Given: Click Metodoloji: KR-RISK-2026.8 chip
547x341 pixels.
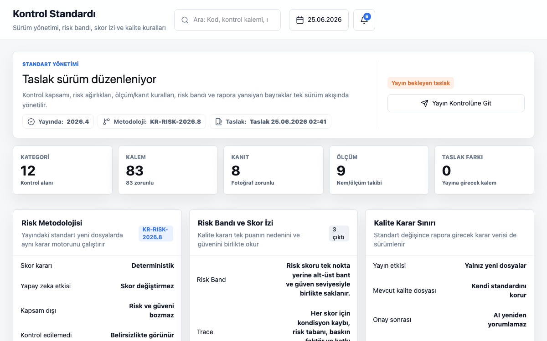Looking at the screenshot, I should [x=152, y=122].
